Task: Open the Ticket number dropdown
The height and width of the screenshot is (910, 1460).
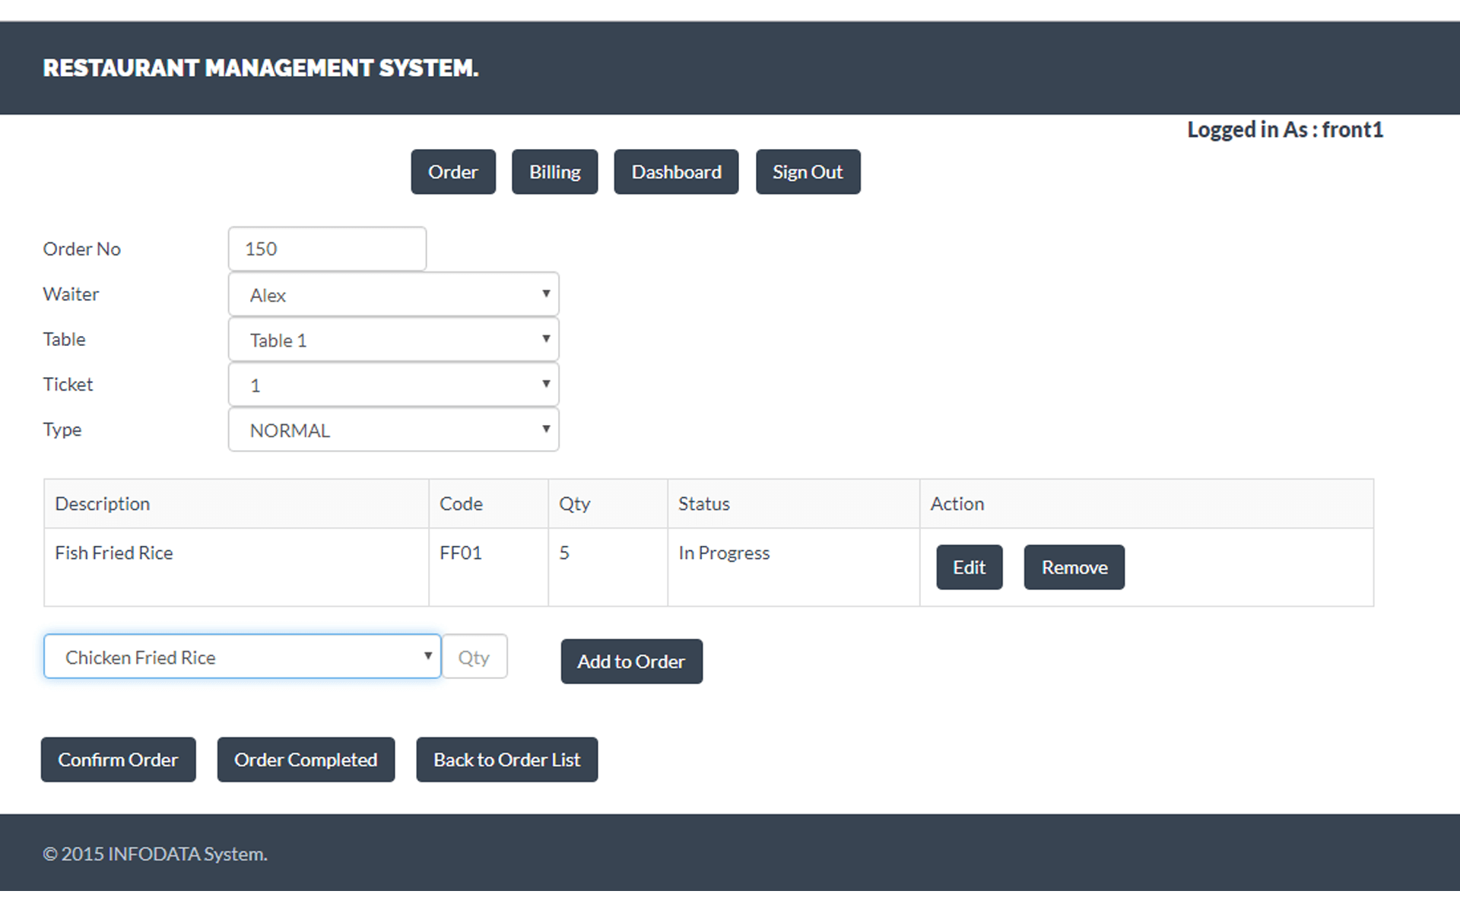Action: (393, 385)
